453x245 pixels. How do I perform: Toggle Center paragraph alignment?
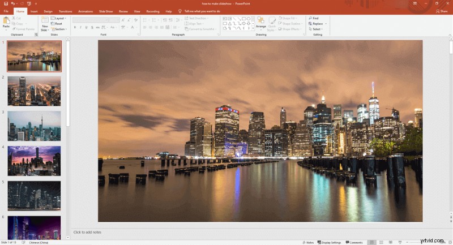point(151,27)
